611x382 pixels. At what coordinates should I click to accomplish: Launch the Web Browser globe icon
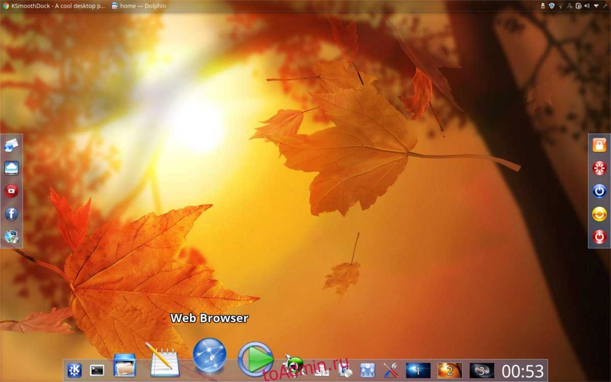pos(209,355)
